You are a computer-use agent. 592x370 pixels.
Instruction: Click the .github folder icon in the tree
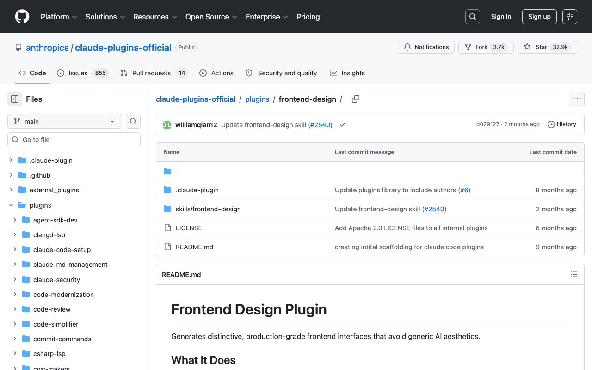pyautogui.click(x=22, y=175)
